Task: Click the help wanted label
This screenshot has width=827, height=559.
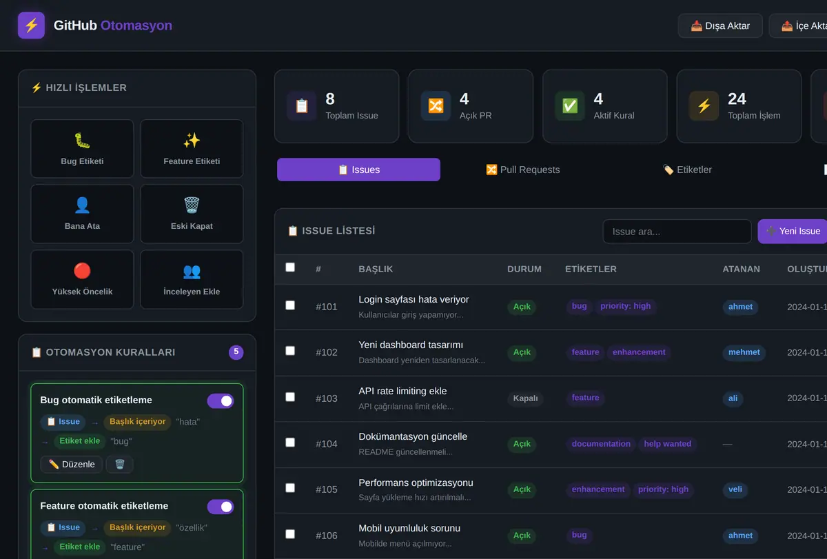Action: pyautogui.click(x=668, y=444)
